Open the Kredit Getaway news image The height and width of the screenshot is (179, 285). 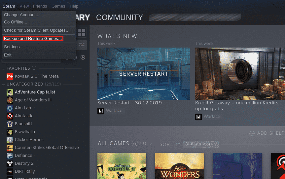[x=240, y=74]
